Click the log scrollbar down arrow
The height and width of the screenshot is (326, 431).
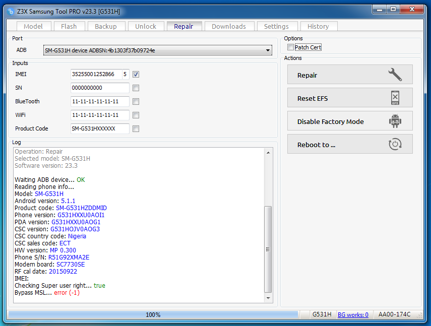pyautogui.click(x=268, y=298)
